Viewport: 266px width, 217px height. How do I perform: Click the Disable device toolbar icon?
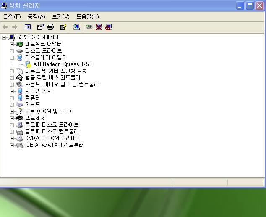click(x=109, y=27)
